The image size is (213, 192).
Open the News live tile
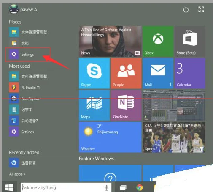[x=110, y=41]
